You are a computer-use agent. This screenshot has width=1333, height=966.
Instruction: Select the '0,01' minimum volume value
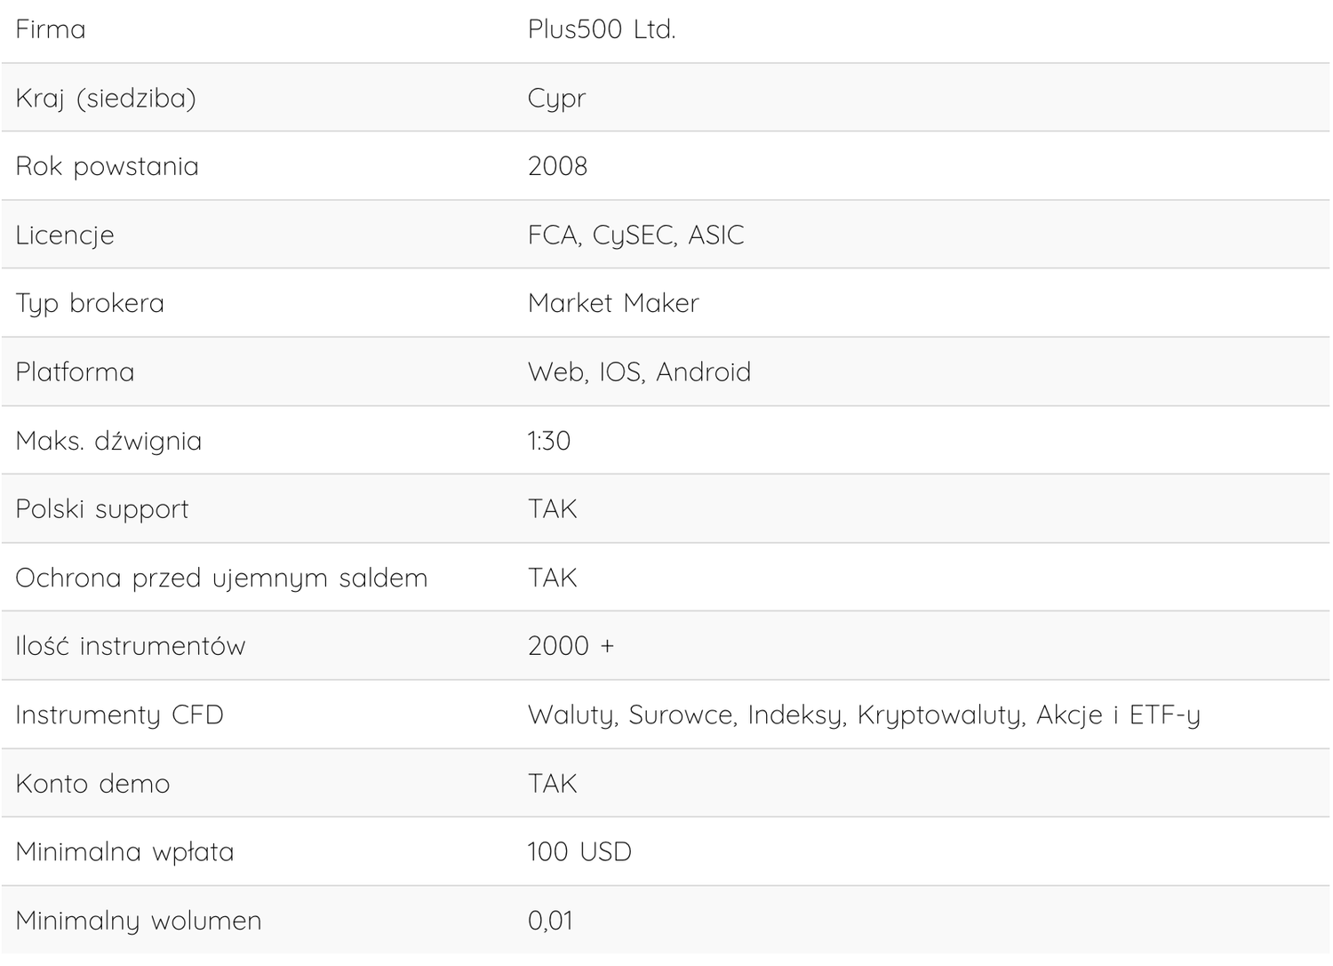[x=550, y=921]
